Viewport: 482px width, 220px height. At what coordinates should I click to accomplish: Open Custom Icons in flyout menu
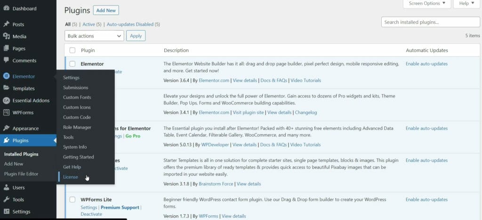pyautogui.click(x=77, y=107)
